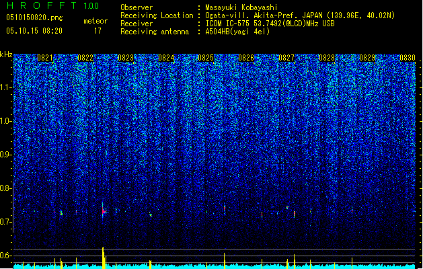Click the Receiving antenna label
This screenshot has height=269, width=423.
tap(155, 32)
